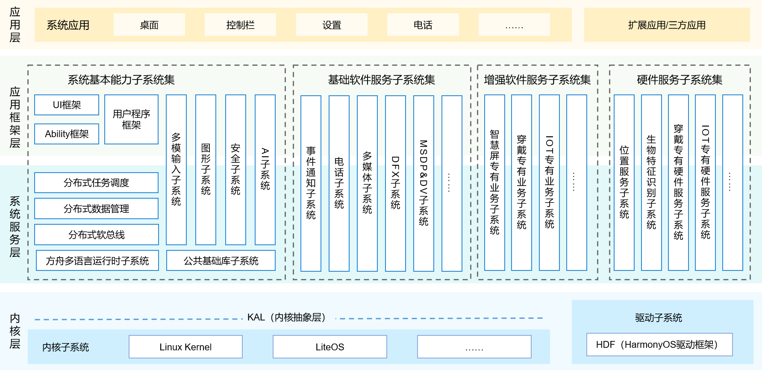Select the 公共基础库子系统 box
The width and height of the screenshot is (762, 370).
point(221,261)
